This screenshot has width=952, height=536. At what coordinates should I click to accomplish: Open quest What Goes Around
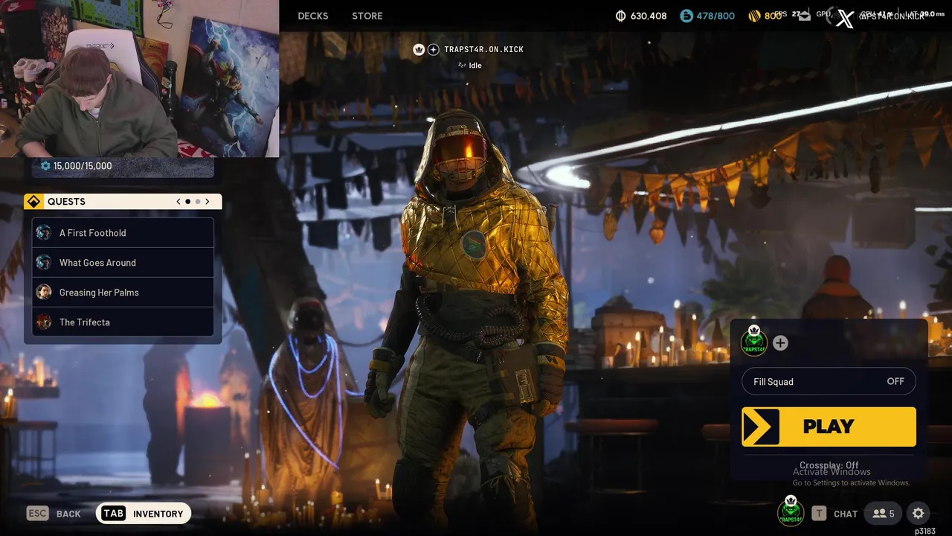pos(123,263)
